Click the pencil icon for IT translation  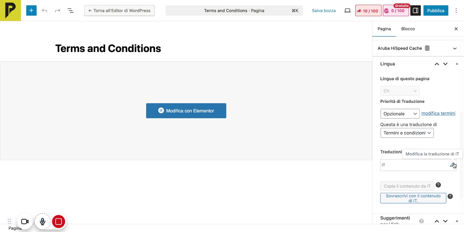[x=452, y=165]
